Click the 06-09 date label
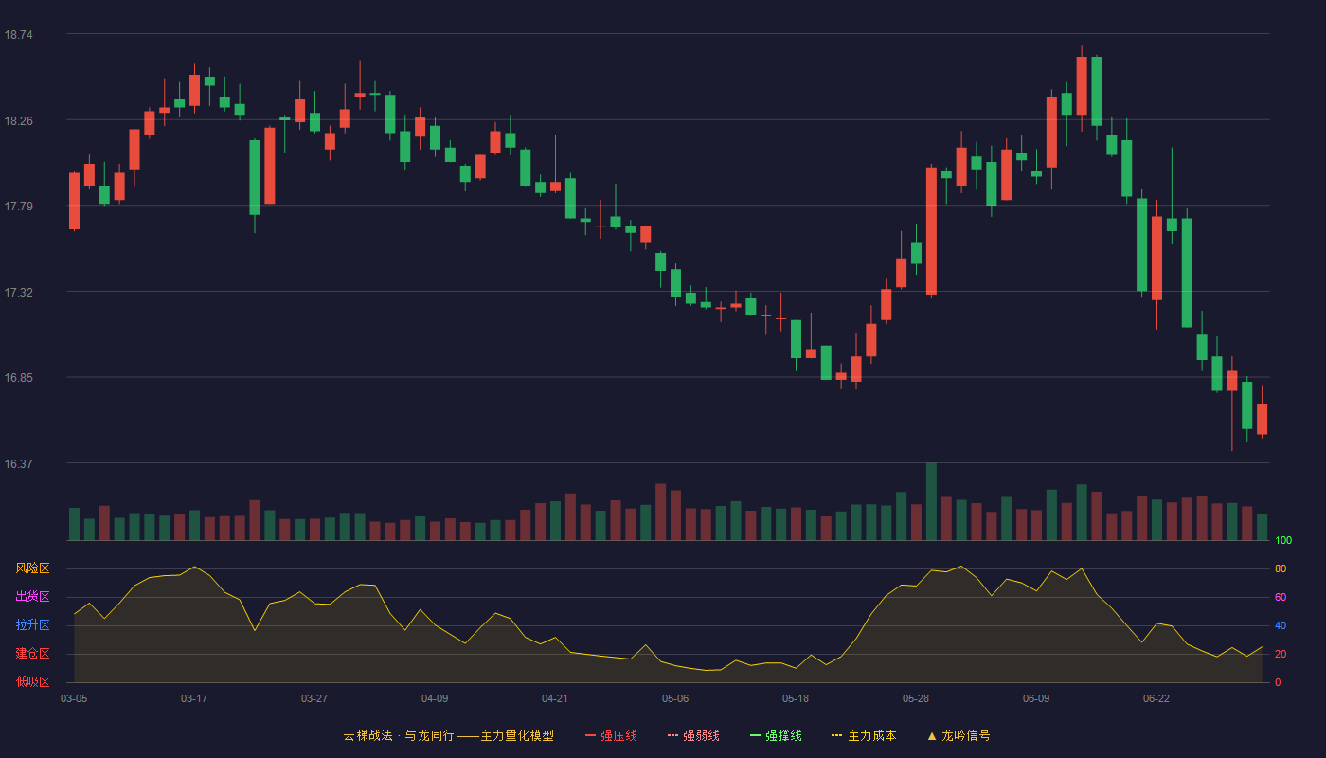The image size is (1326, 758). click(x=1036, y=698)
